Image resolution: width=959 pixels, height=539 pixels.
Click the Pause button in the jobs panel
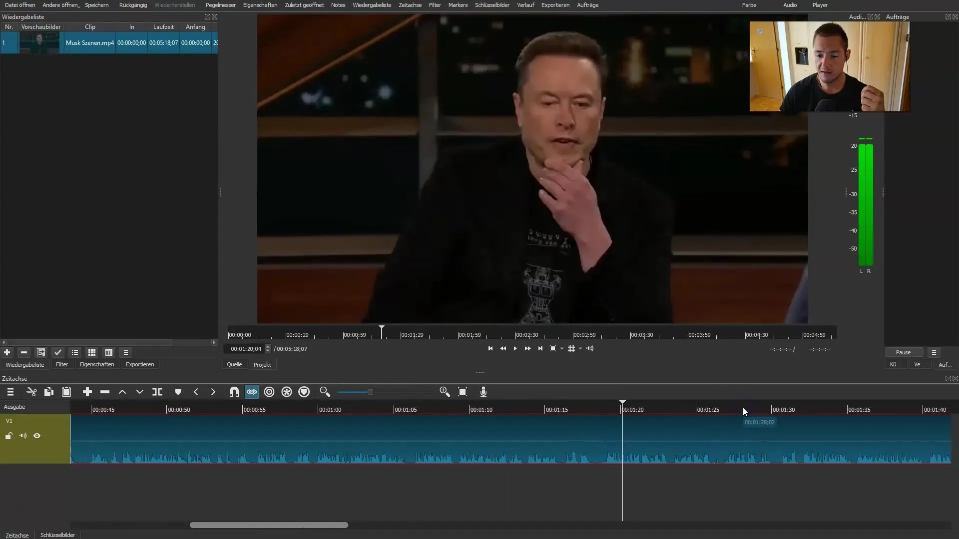(903, 352)
